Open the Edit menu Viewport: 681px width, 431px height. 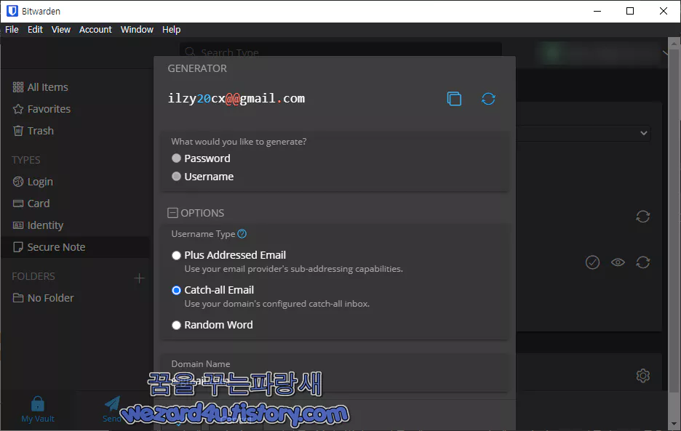pyautogui.click(x=35, y=30)
